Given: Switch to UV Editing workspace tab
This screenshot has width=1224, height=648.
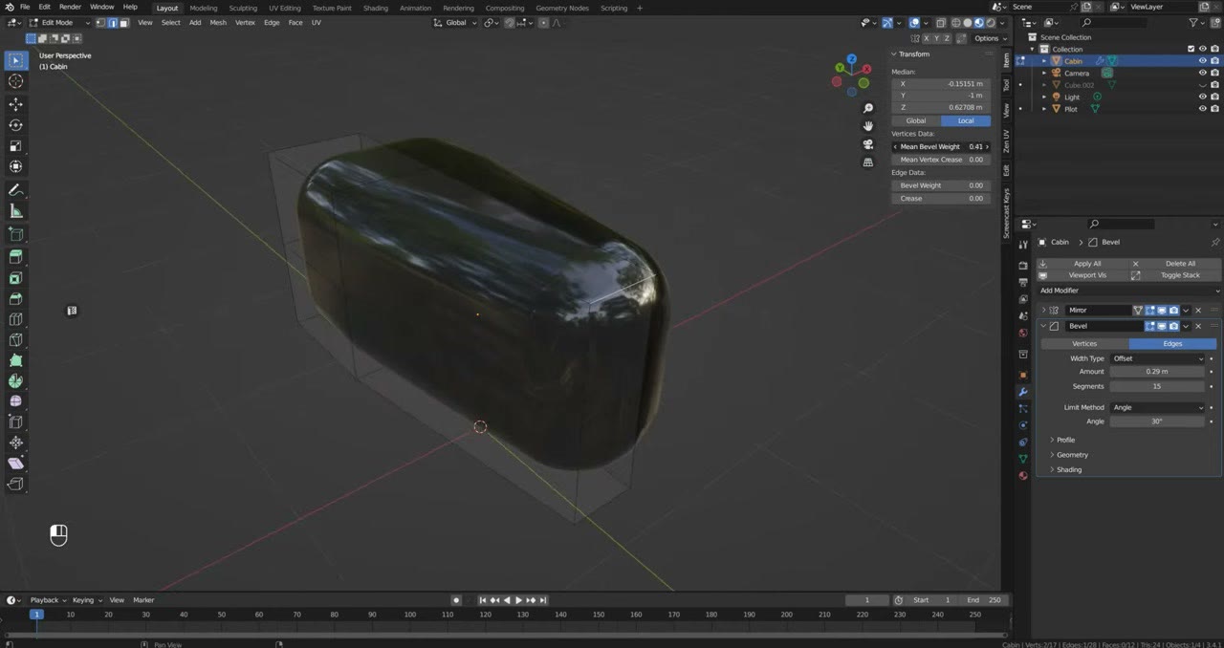Looking at the screenshot, I should [x=284, y=8].
